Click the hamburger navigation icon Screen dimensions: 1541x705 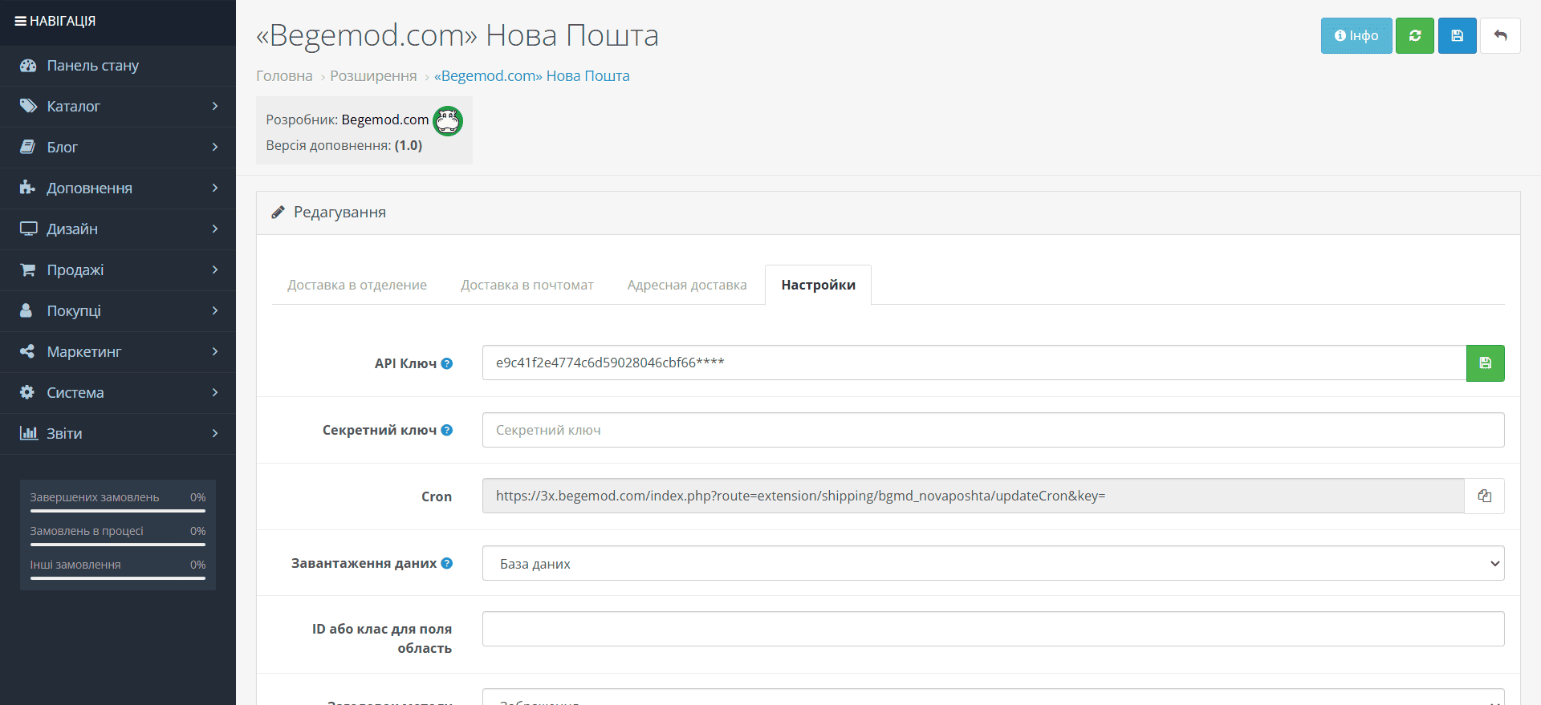click(20, 21)
